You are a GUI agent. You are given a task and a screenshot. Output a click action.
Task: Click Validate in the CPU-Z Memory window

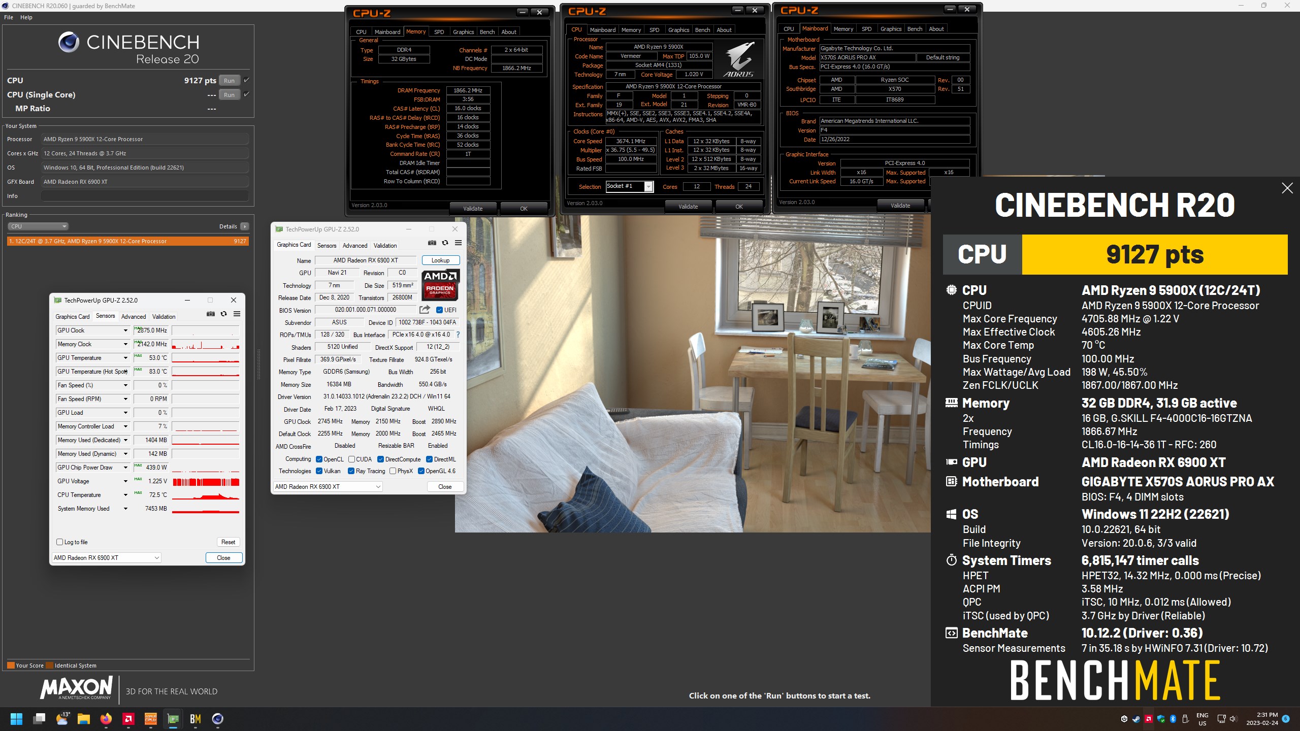473,209
